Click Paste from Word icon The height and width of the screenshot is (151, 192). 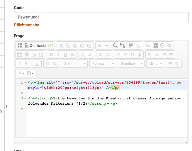pos(89,45)
